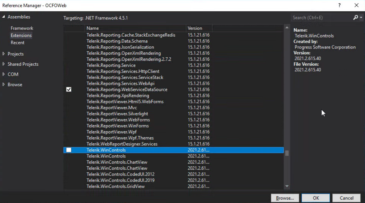The image size is (365, 203).
Task: Sort by the Version column header
Action: click(199, 28)
